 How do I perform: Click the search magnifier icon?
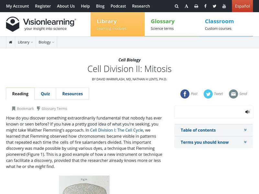click(x=176, y=6)
